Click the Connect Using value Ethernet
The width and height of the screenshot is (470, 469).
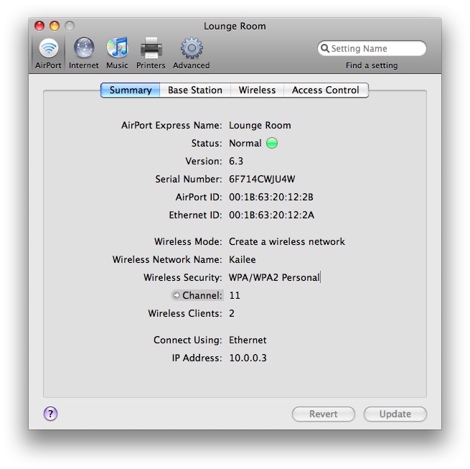click(248, 340)
